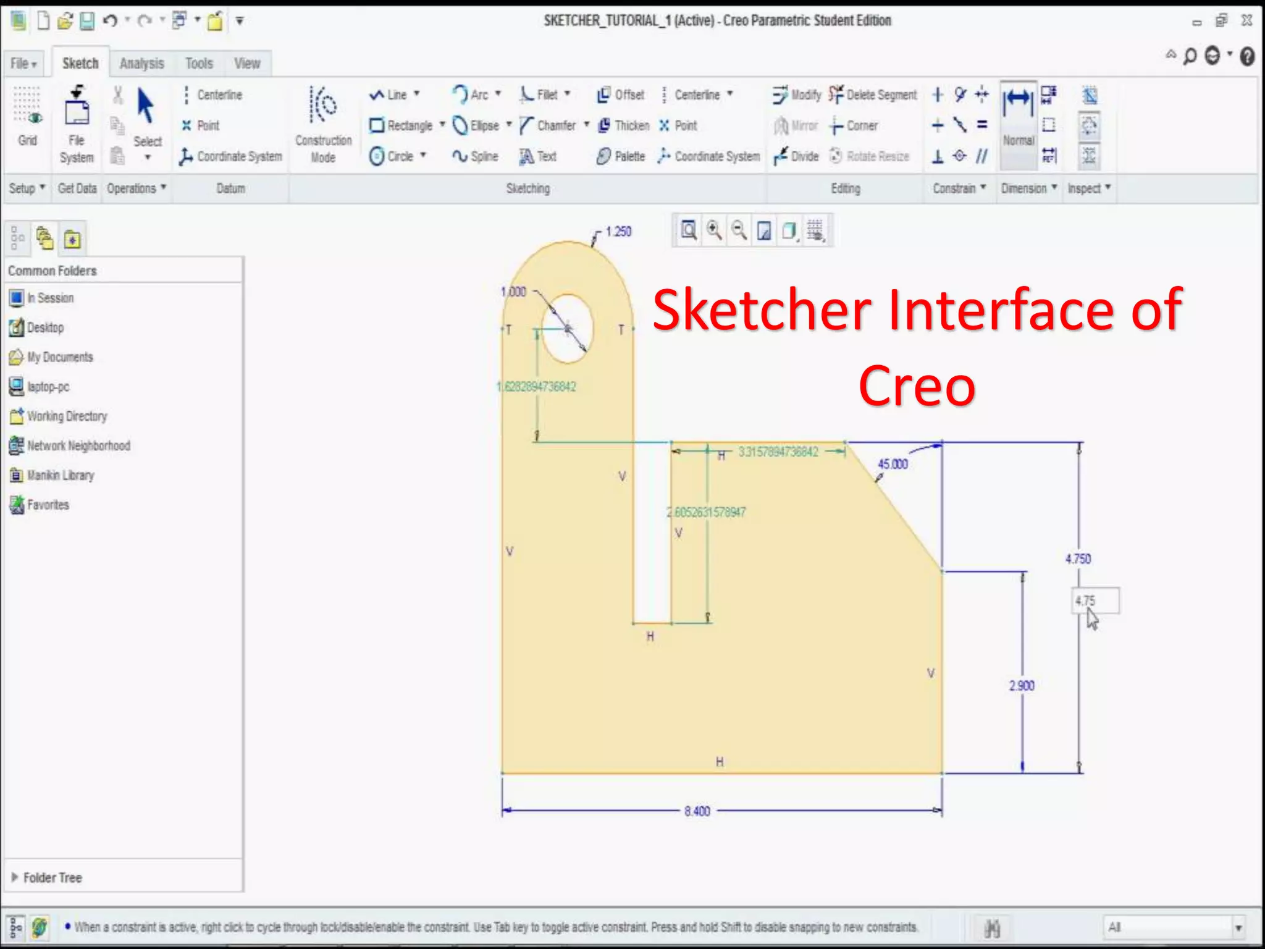
Task: Open the sketcher Palette
Action: tap(620, 156)
